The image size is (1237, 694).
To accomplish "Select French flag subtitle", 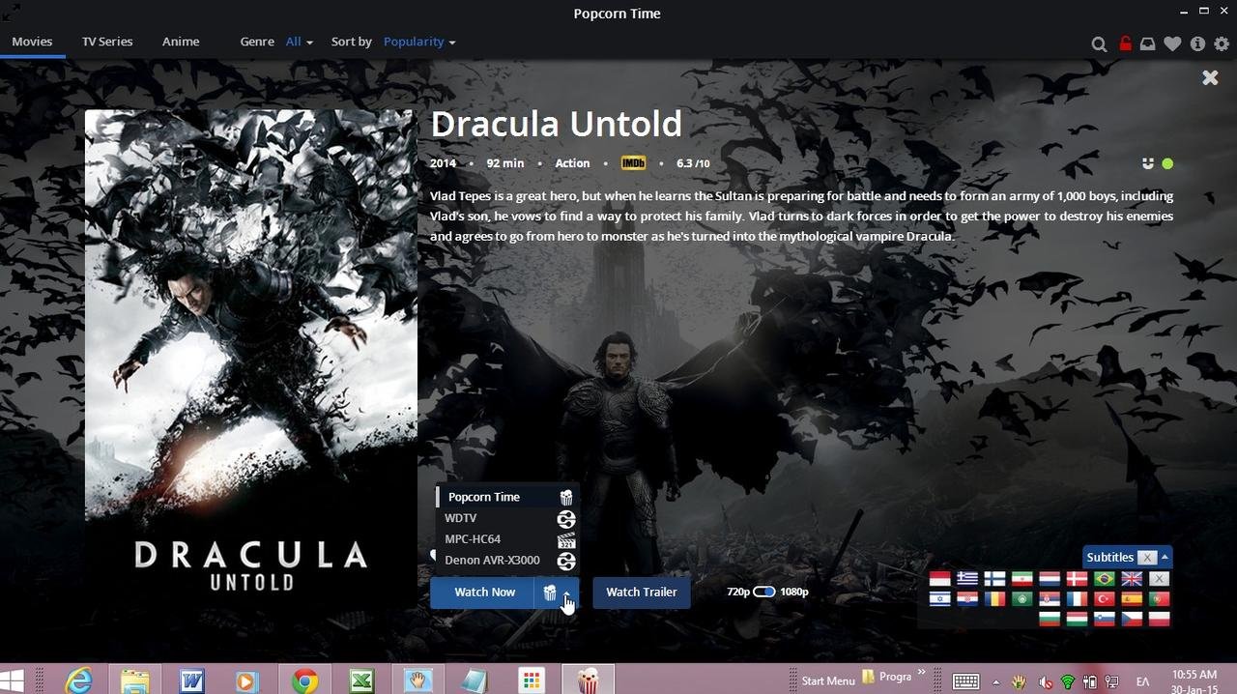I will tap(1077, 599).
